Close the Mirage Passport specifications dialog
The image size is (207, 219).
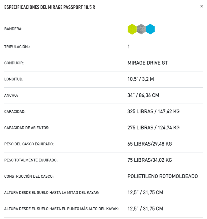[x=202, y=6]
